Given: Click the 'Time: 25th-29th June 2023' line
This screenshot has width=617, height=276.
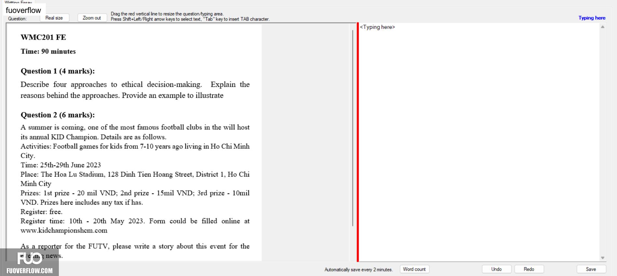Looking at the screenshot, I should pos(61,165).
